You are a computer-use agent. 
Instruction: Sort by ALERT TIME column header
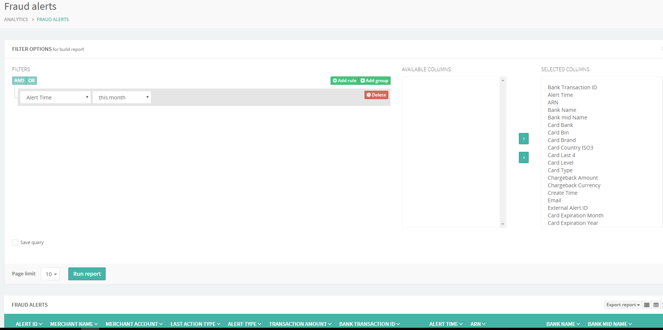click(x=446, y=324)
